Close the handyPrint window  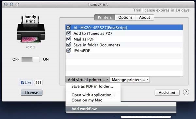6,4
